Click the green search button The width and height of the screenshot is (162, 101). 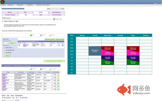[7, 56]
